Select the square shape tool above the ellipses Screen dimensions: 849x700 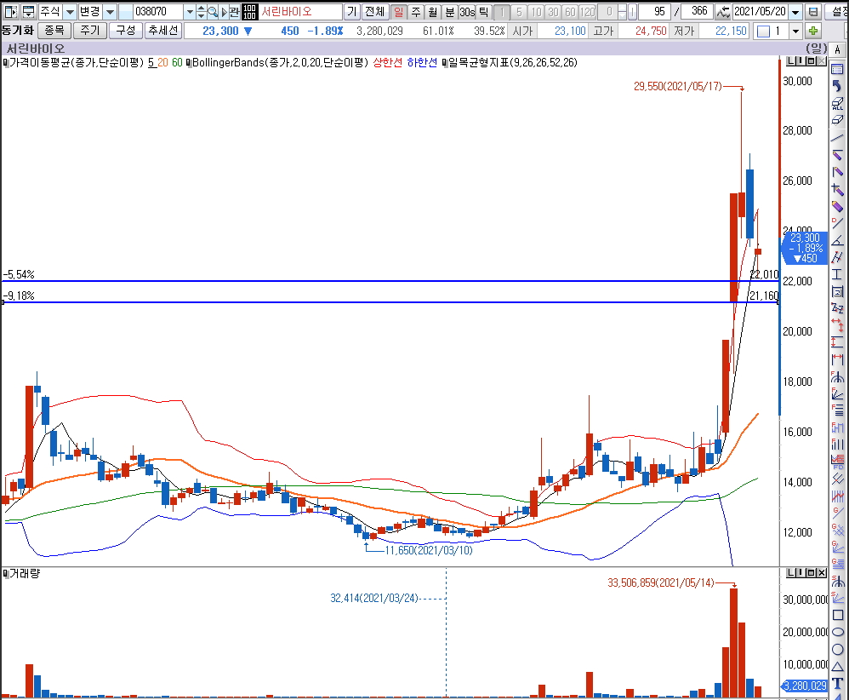click(838, 615)
